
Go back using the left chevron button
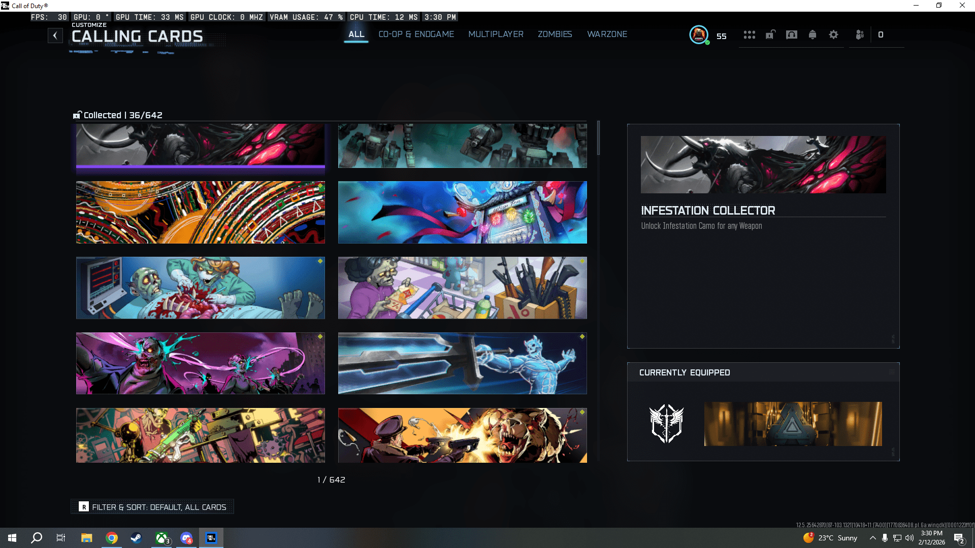[55, 36]
